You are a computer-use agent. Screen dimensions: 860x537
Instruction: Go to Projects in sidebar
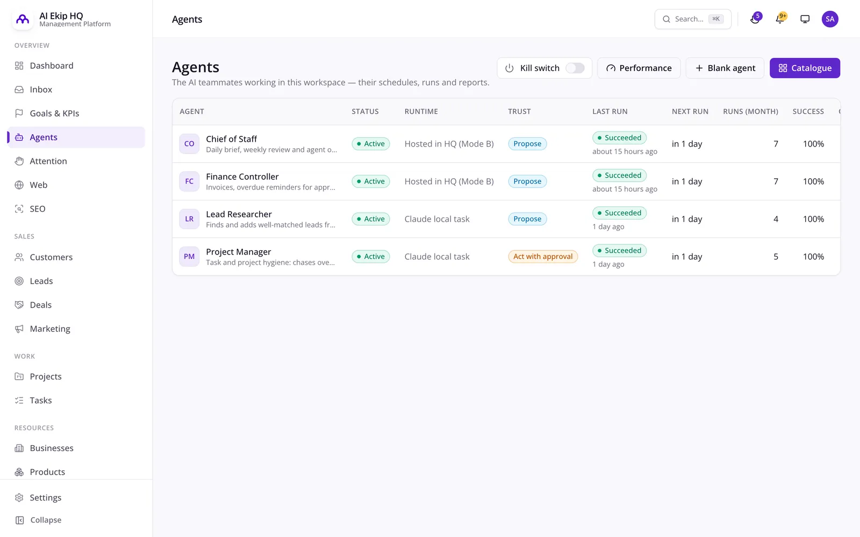[76, 376]
